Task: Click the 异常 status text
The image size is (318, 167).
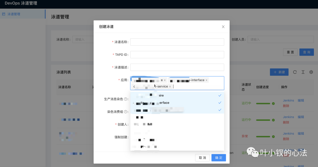Action: pyautogui.click(x=245, y=136)
